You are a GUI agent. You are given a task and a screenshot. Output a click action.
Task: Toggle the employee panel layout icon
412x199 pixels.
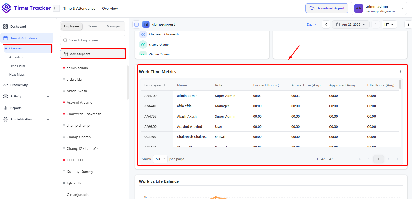[136, 24]
